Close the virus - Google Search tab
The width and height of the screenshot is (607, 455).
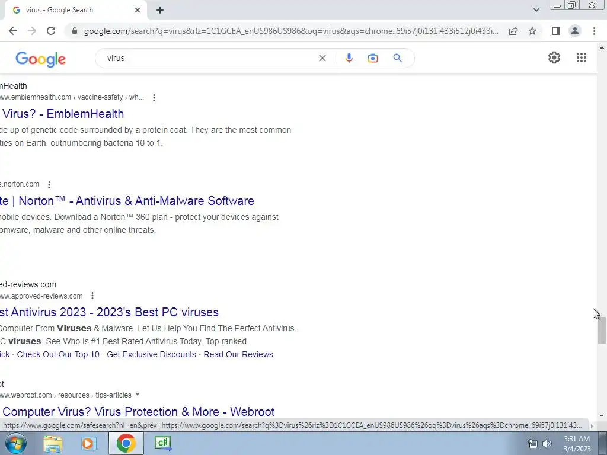tap(138, 11)
